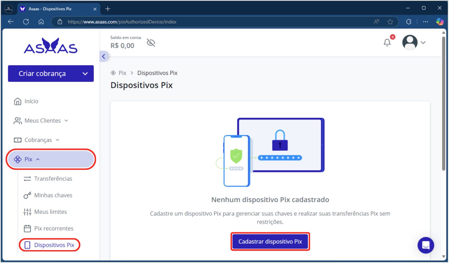Click Meus Clientes people icon
449x263 pixels.
coord(17,121)
